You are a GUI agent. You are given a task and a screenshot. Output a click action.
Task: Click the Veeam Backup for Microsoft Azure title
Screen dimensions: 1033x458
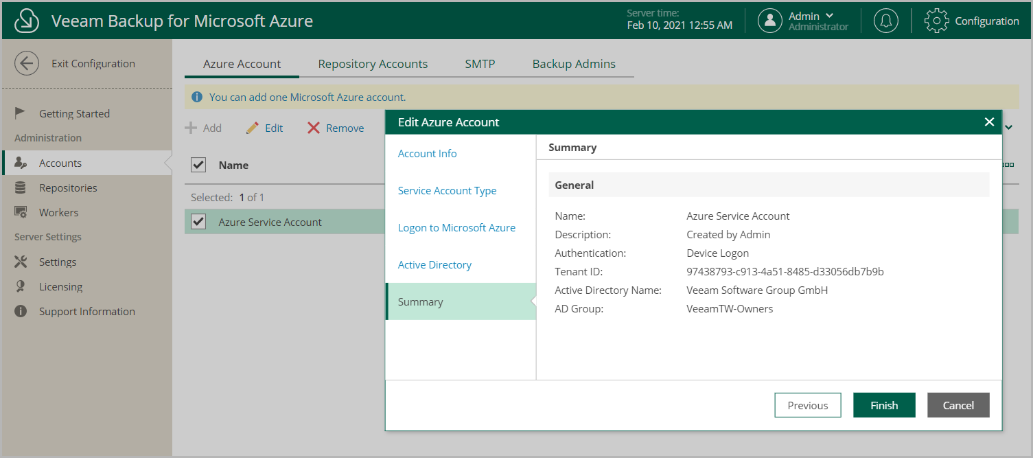182,21
